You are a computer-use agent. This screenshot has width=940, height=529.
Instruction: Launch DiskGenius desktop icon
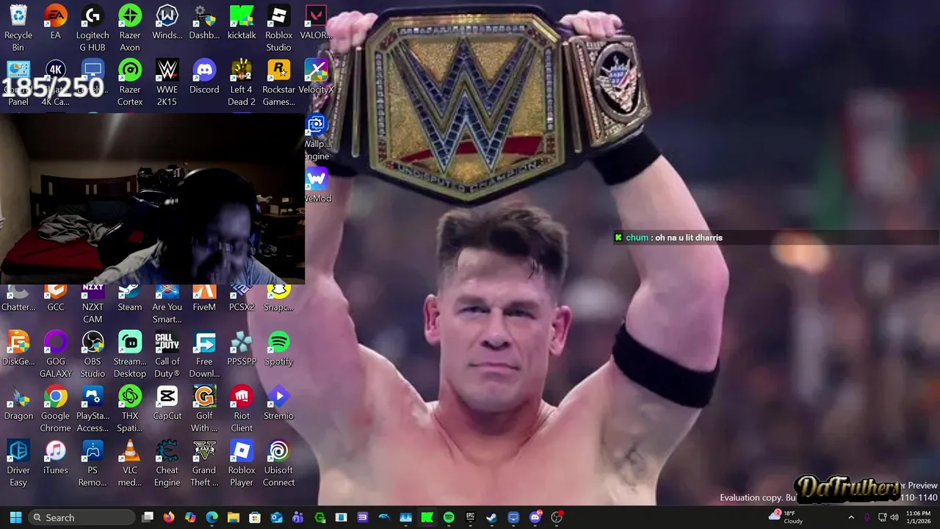18,348
